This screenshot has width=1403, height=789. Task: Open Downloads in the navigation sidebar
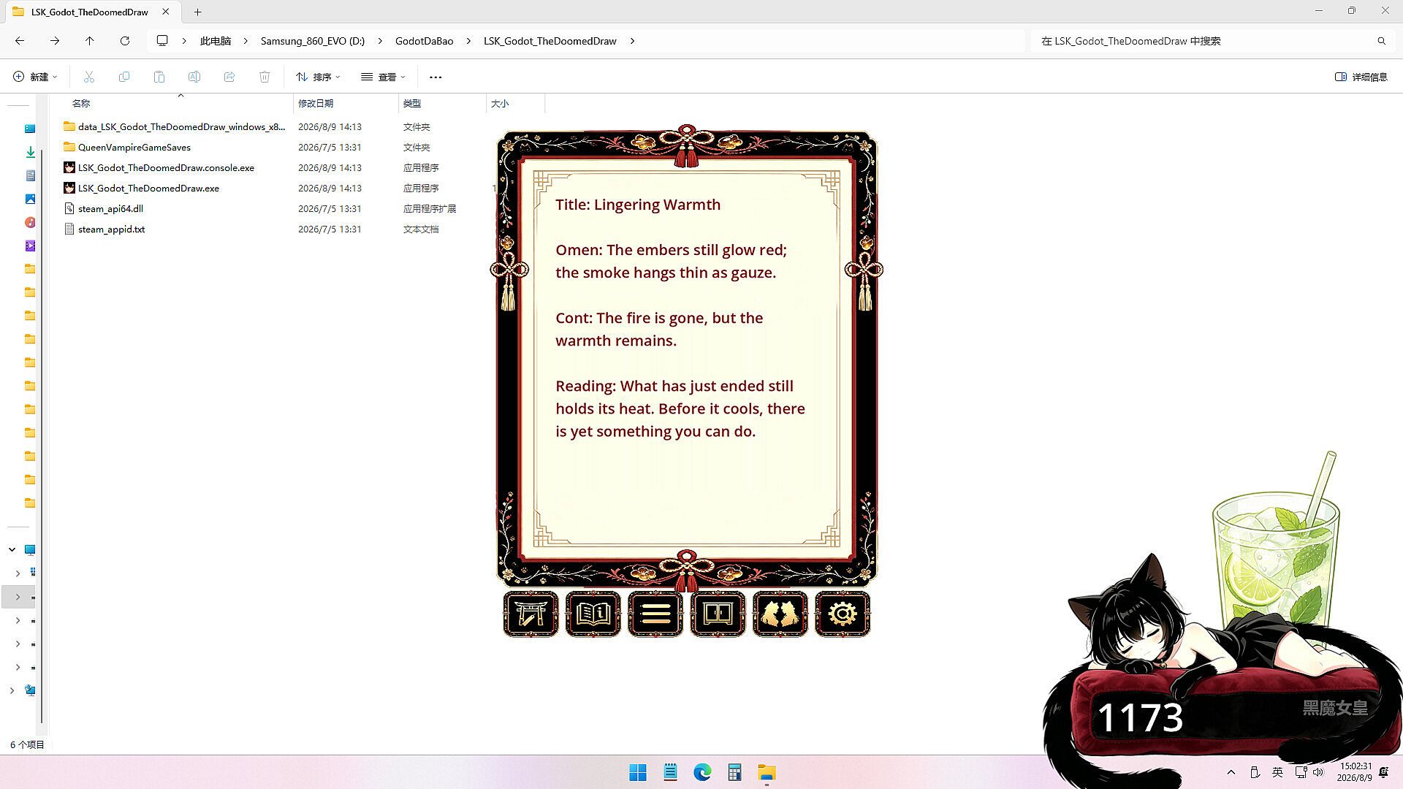30,152
